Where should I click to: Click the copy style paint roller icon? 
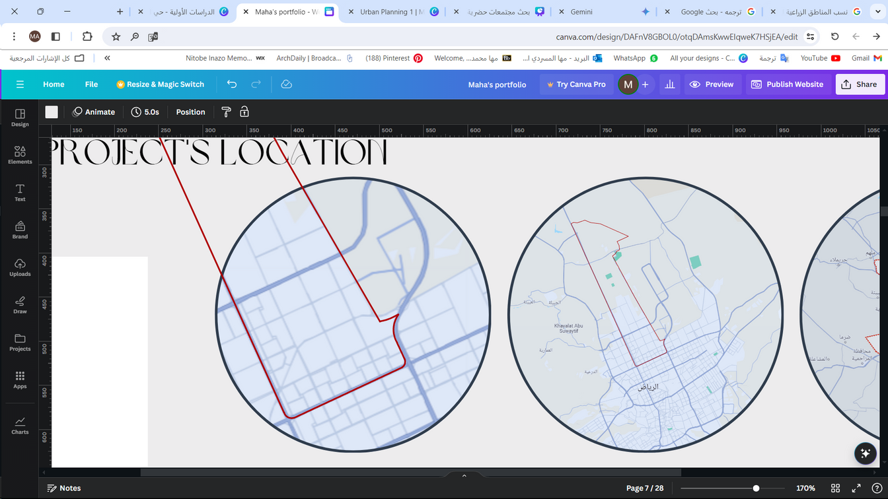tap(226, 112)
